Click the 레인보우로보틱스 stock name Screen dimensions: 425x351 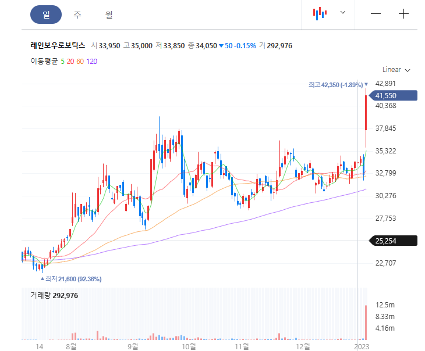pos(58,45)
